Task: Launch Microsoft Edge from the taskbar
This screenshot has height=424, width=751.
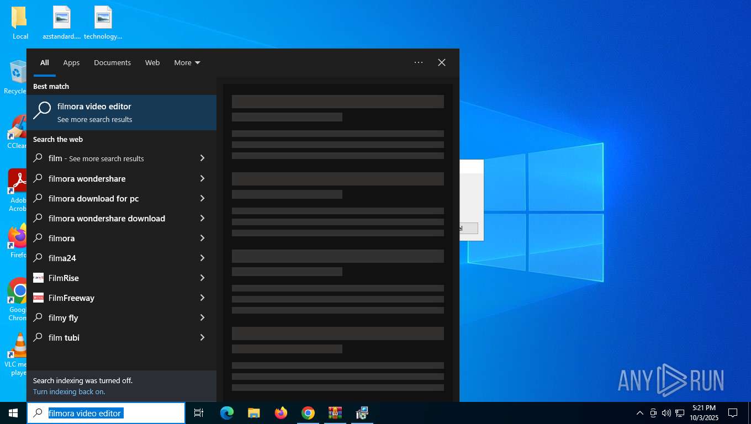Action: click(x=227, y=413)
